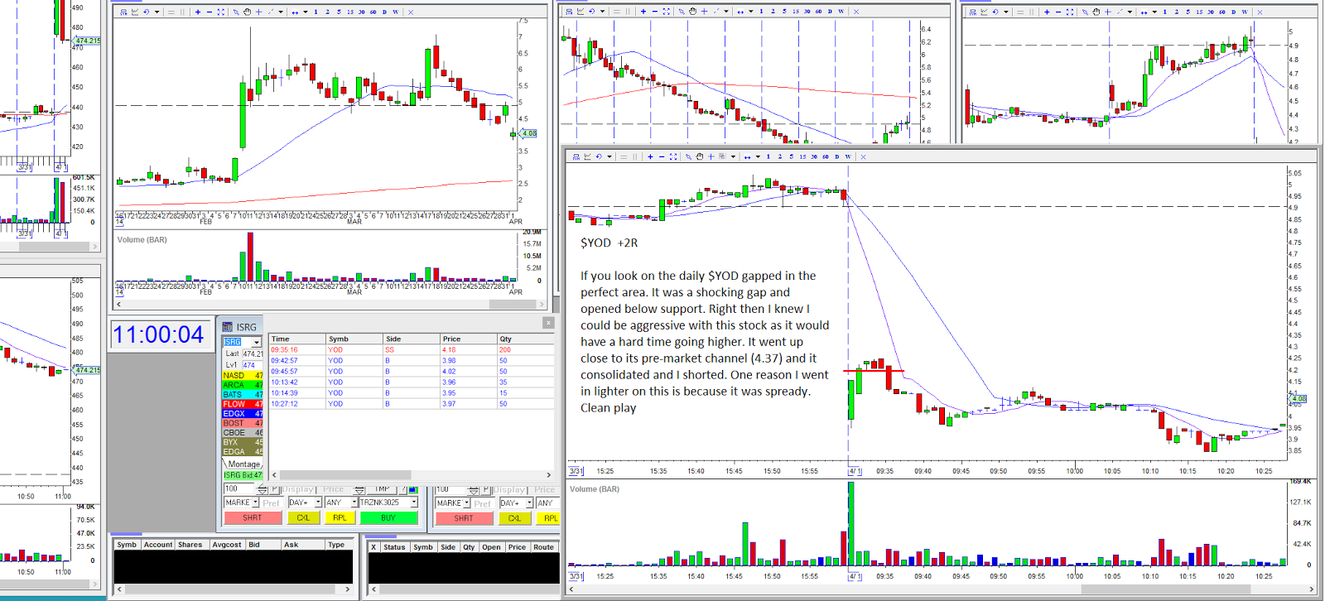The width and height of the screenshot is (1325, 601).
Task: Click fit-to-window icon on intraday YOD chart toolbar
Action: [673, 156]
